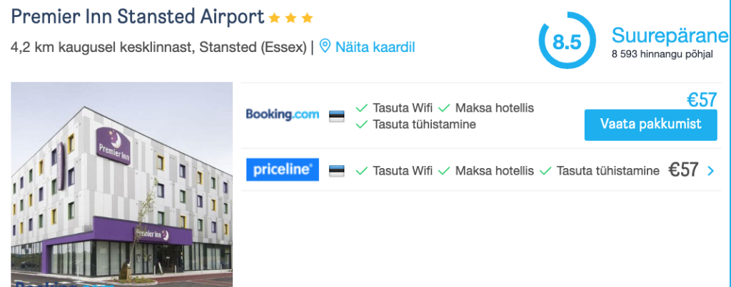Click Booking.com Tasuta tühistamine text
Viewport: 731px width, 287px height.
click(424, 125)
